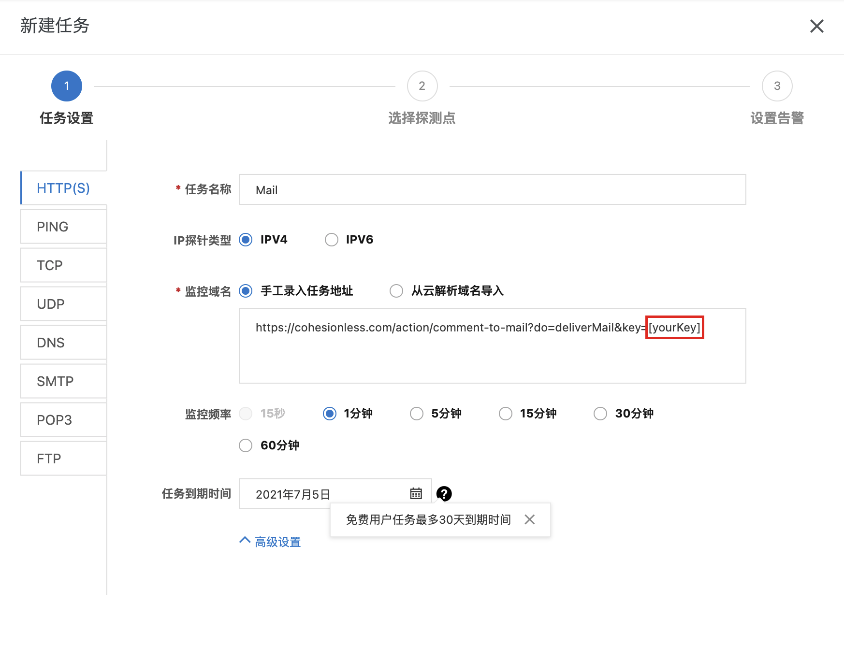Go to step 2 选择探测点
The width and height of the screenshot is (844, 660).
[x=422, y=86]
